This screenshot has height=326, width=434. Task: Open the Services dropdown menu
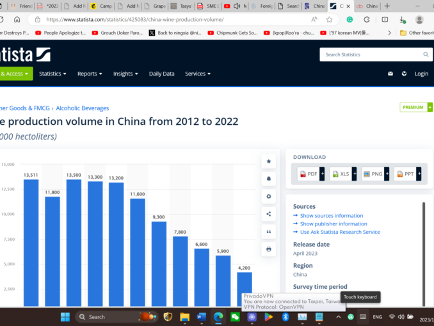tap(198, 74)
